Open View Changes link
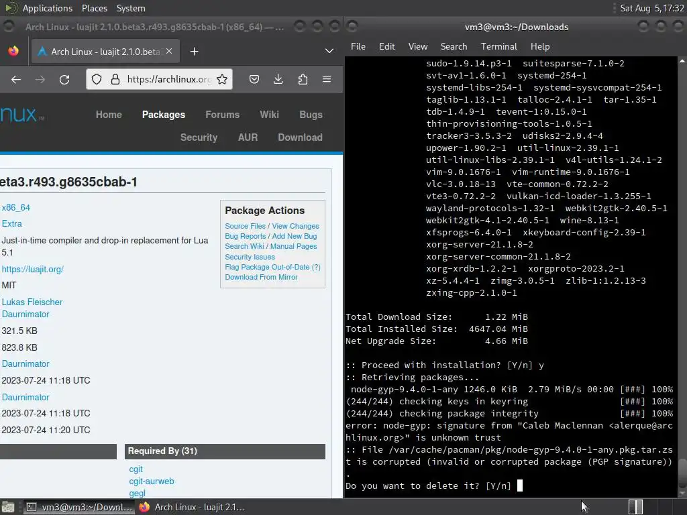687x515 pixels. (x=295, y=226)
